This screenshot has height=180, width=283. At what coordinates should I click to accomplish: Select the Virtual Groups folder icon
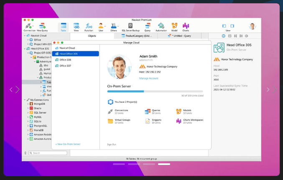(110, 121)
